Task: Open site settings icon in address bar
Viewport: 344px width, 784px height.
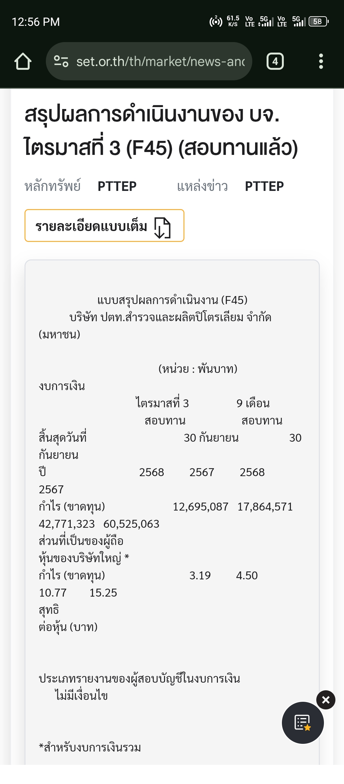Action: [61, 61]
